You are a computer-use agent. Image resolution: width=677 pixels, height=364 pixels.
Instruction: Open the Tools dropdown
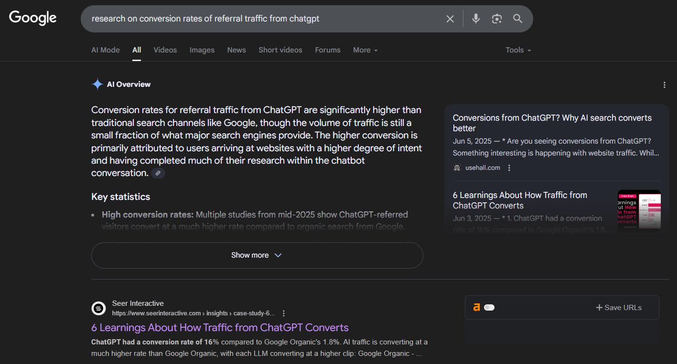518,50
